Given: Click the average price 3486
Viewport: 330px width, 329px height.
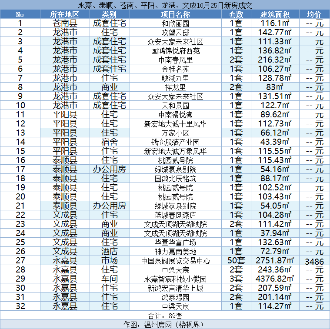Looking at the screenshot, I should click(x=314, y=262).
